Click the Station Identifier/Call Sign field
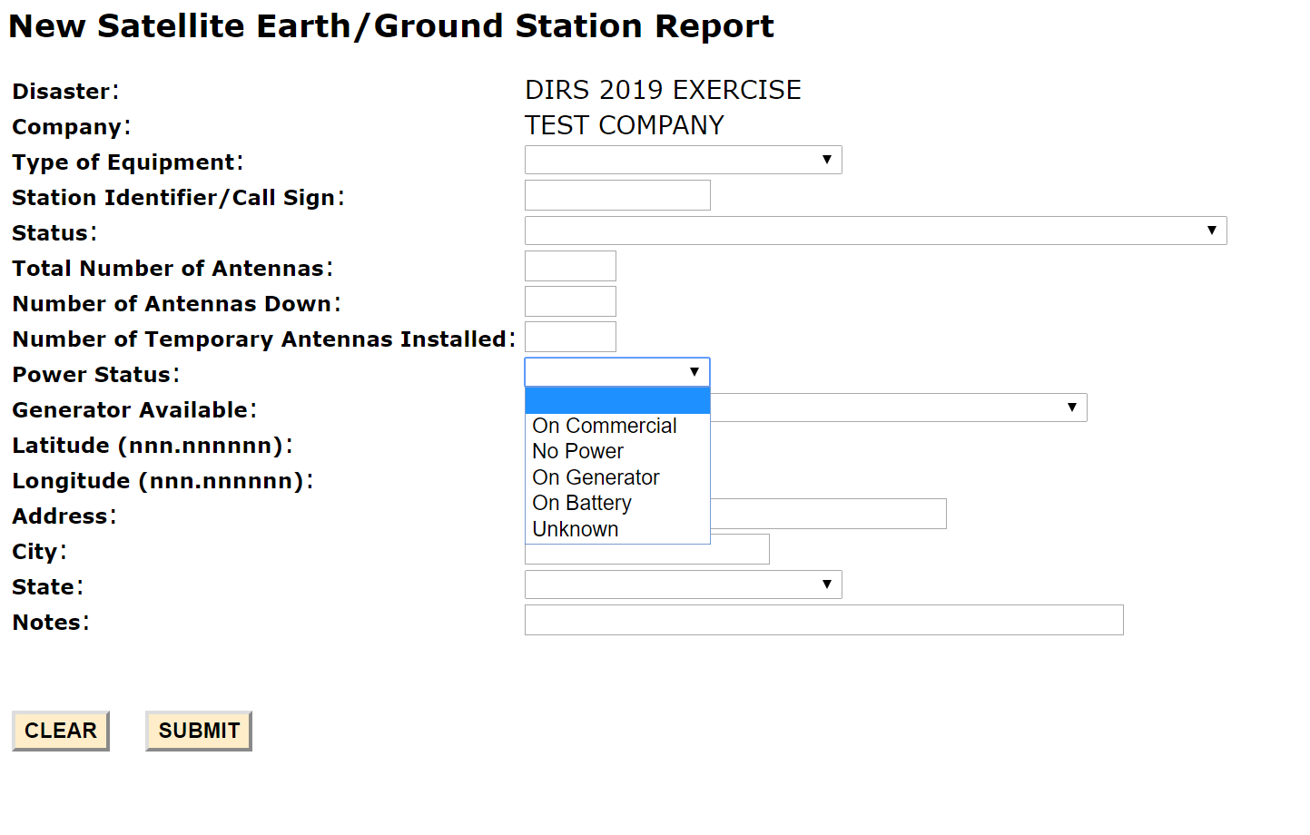 click(617, 195)
